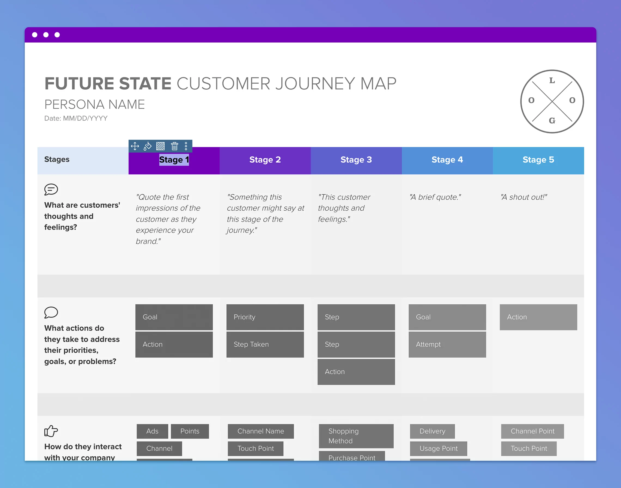Click the Attempt box in Stage 4
Viewport: 621px width, 488px height.
(447, 344)
